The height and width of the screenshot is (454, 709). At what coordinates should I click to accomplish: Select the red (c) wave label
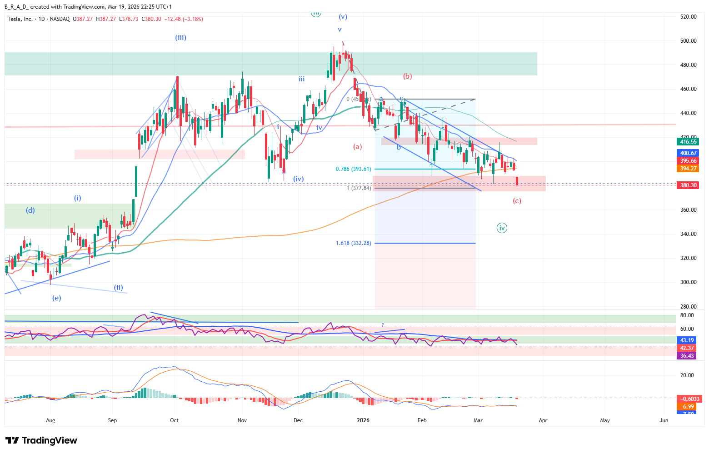pos(517,201)
